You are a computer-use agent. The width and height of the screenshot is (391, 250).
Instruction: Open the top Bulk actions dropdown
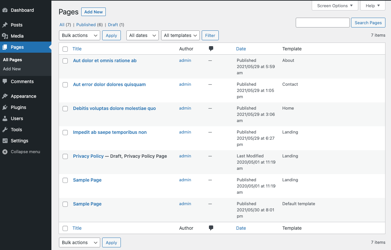click(80, 35)
